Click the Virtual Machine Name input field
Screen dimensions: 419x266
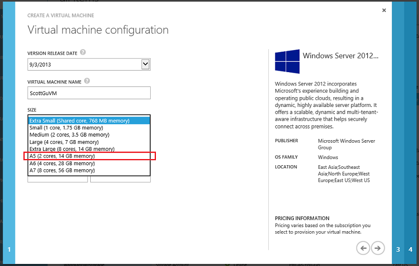[89, 93]
